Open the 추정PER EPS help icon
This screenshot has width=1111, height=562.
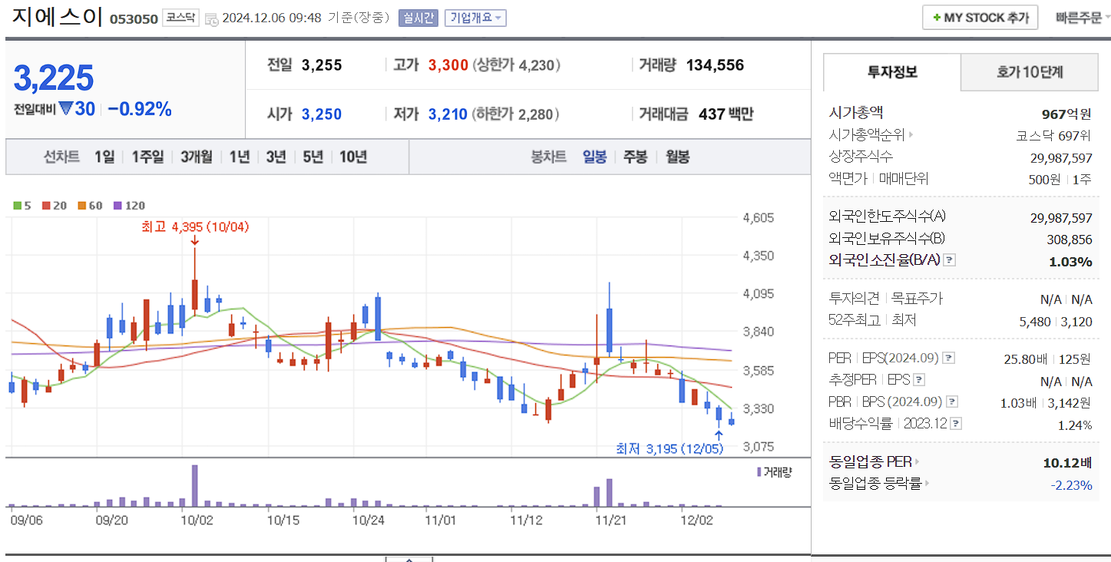[918, 379]
